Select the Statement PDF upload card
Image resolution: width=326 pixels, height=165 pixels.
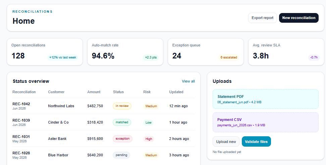(x=266, y=99)
